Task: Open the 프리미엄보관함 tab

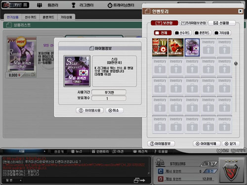Action: pos(194,23)
